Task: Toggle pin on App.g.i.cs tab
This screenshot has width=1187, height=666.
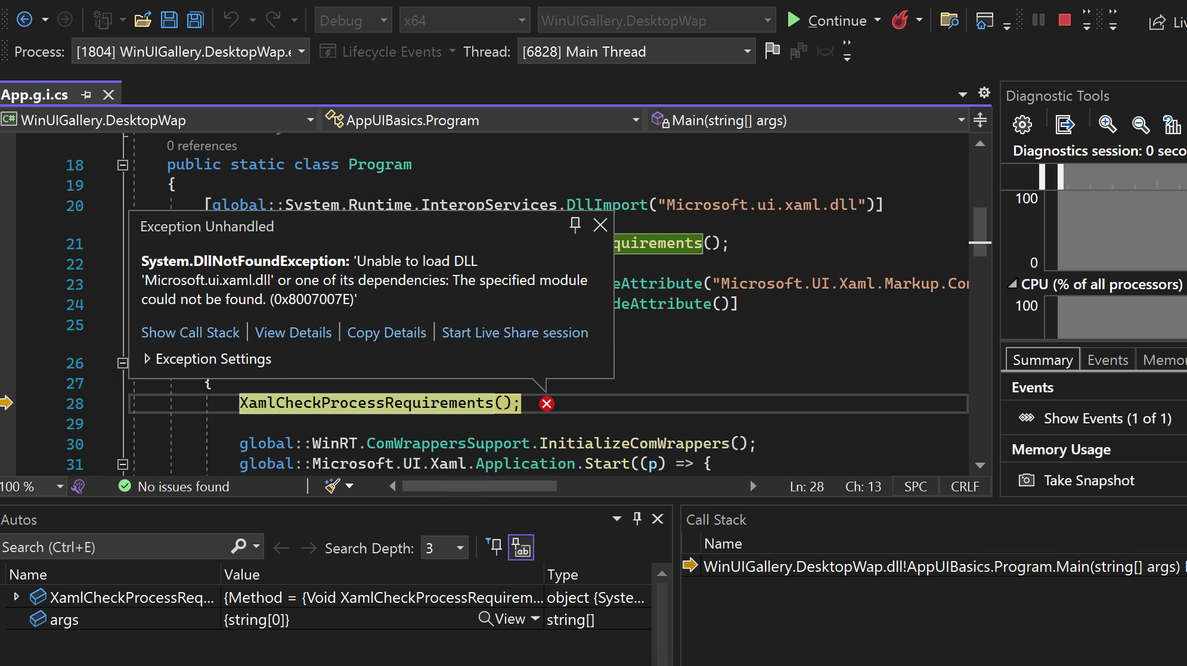Action: coord(86,95)
